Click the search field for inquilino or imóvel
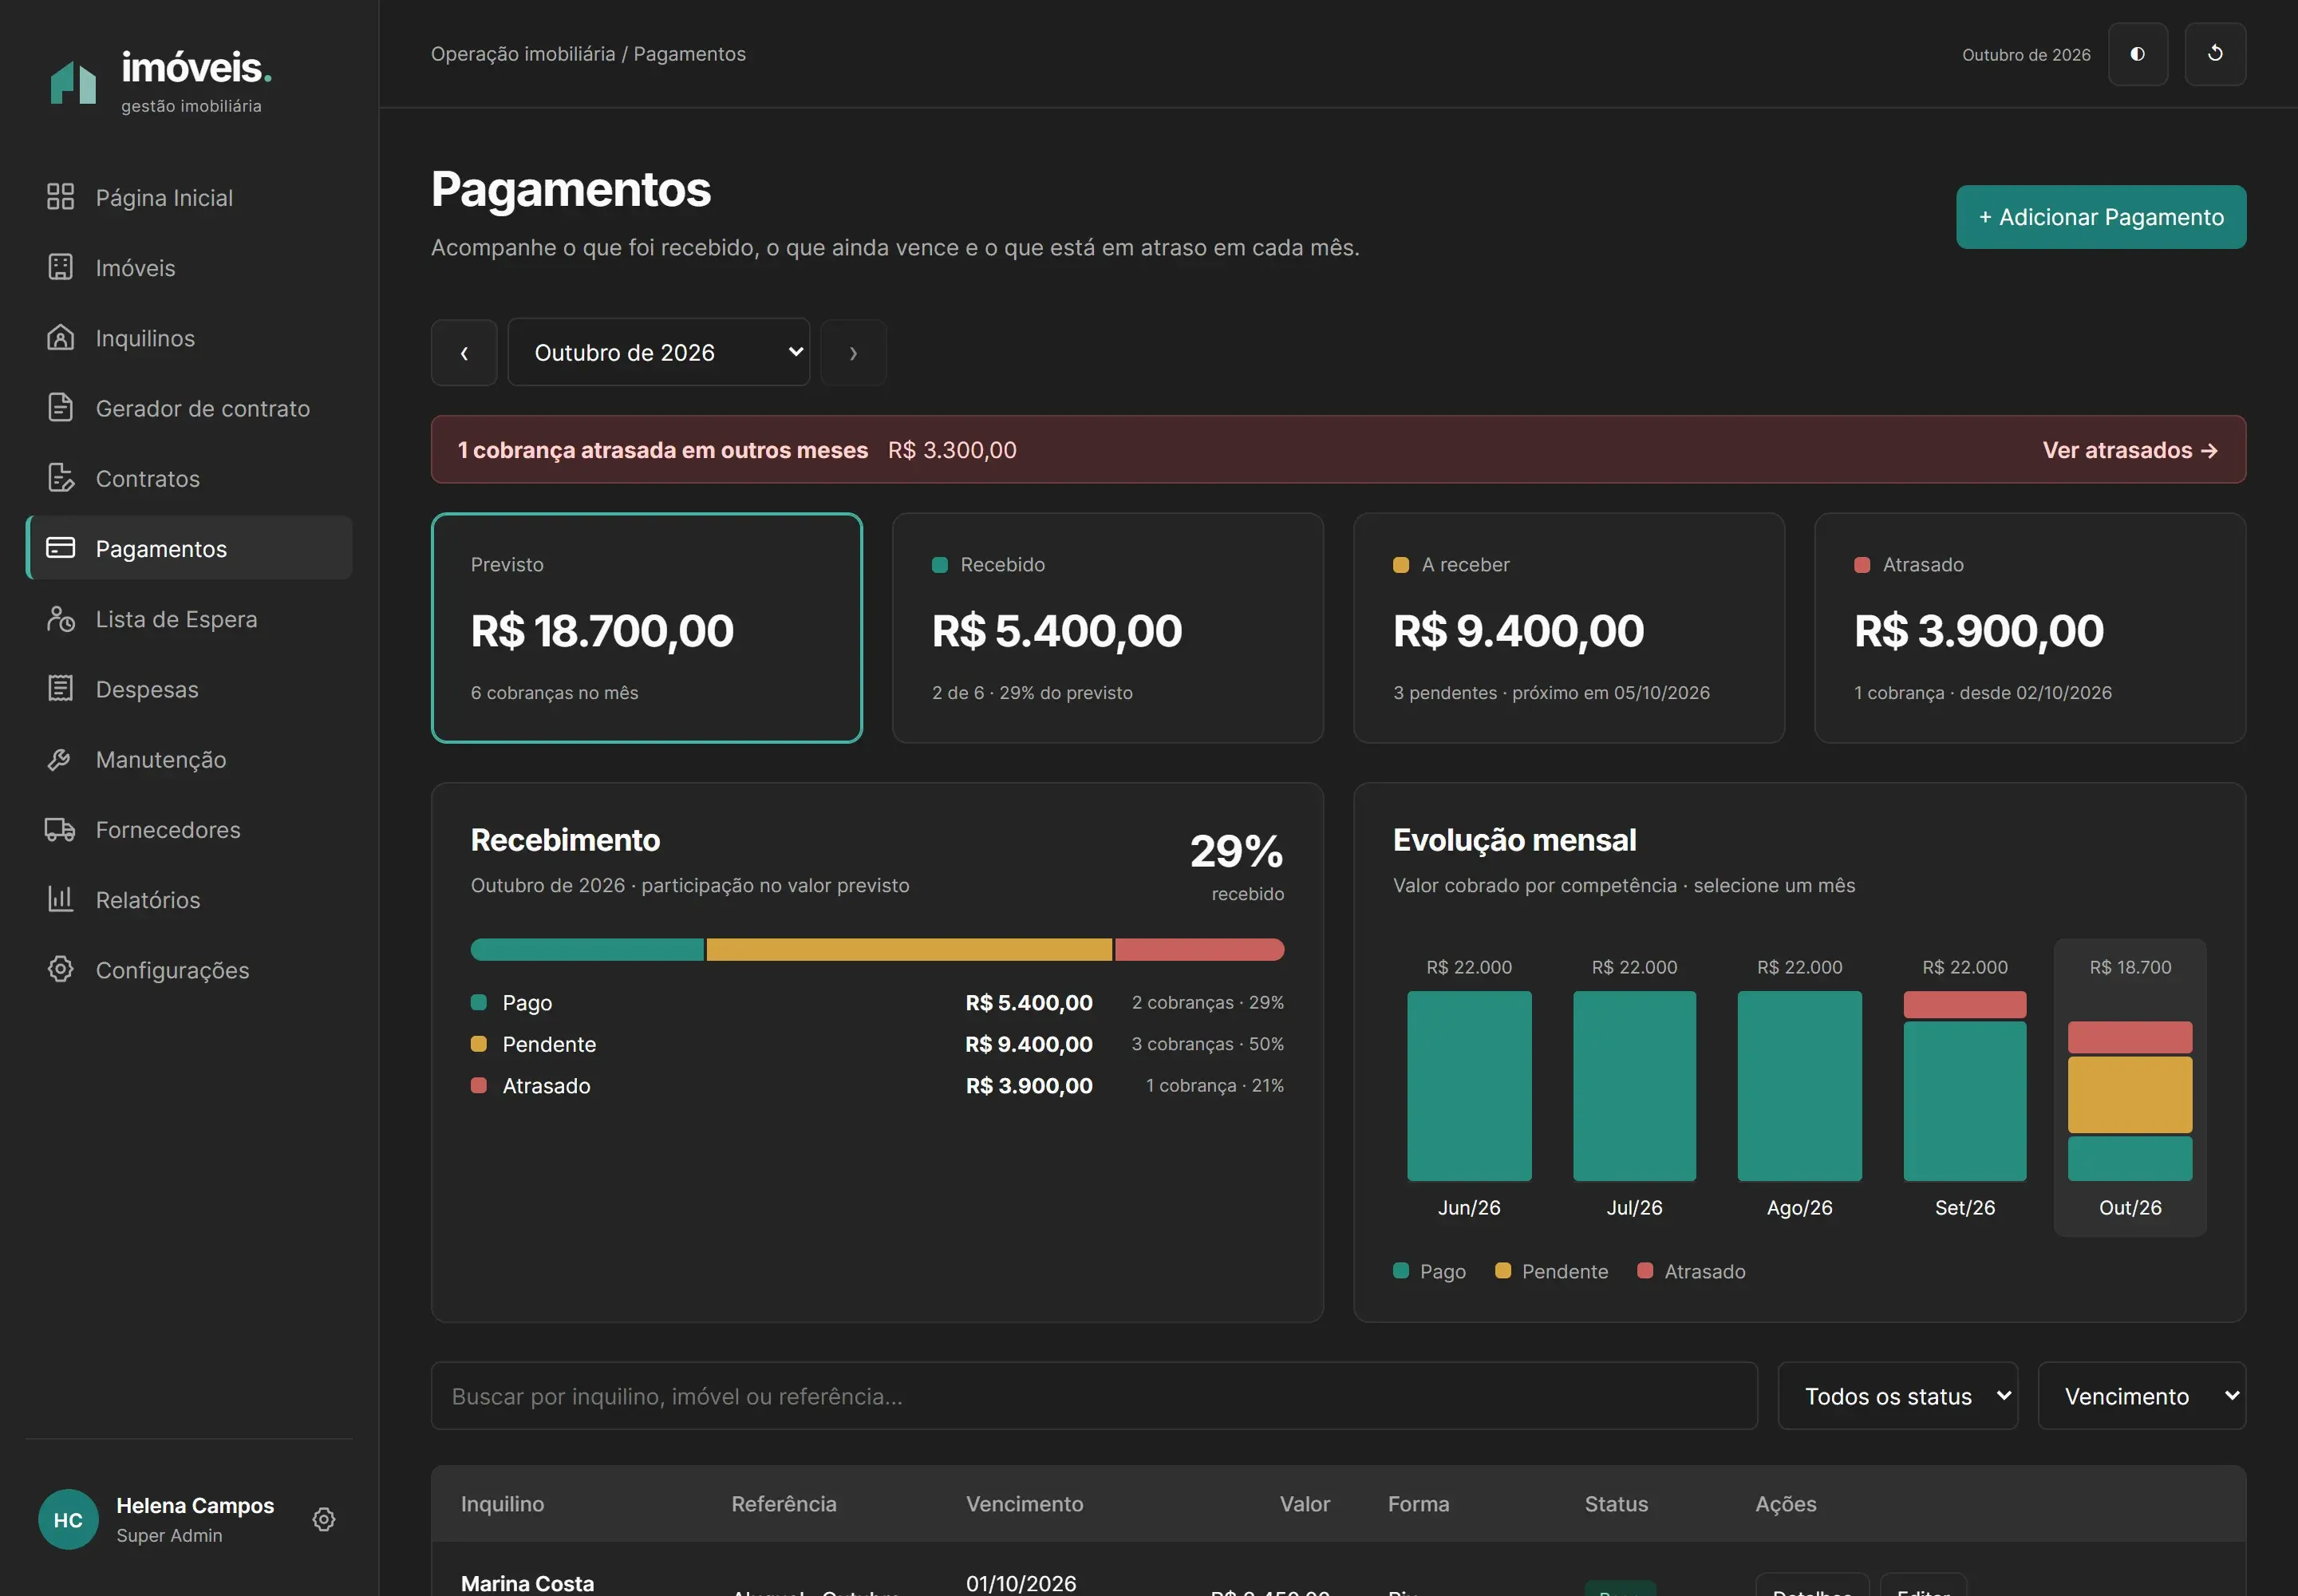Screen dimensions: 2298x1596 tap(1094, 1395)
